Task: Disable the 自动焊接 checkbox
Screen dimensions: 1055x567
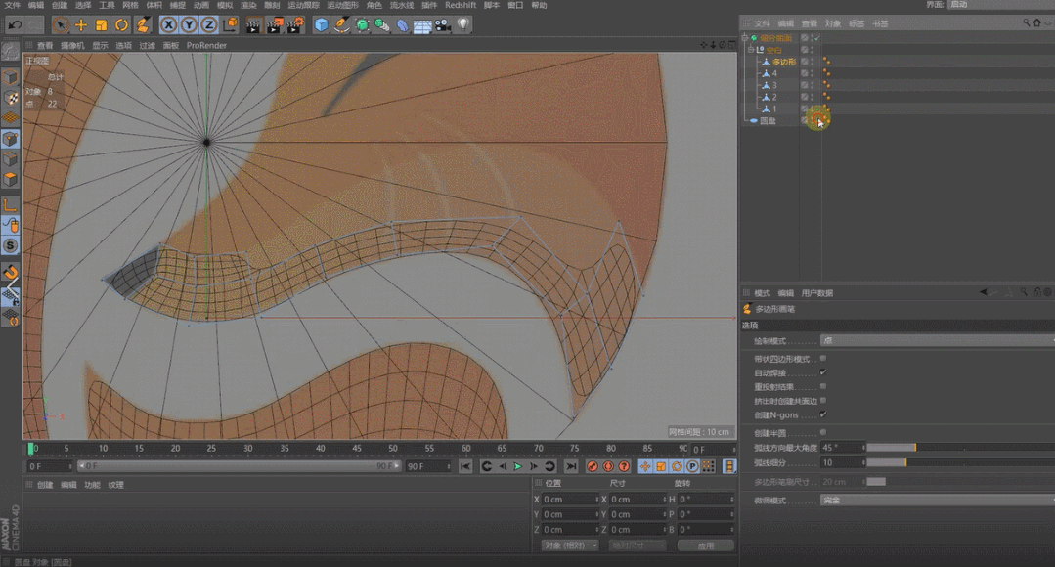Action: pos(822,372)
